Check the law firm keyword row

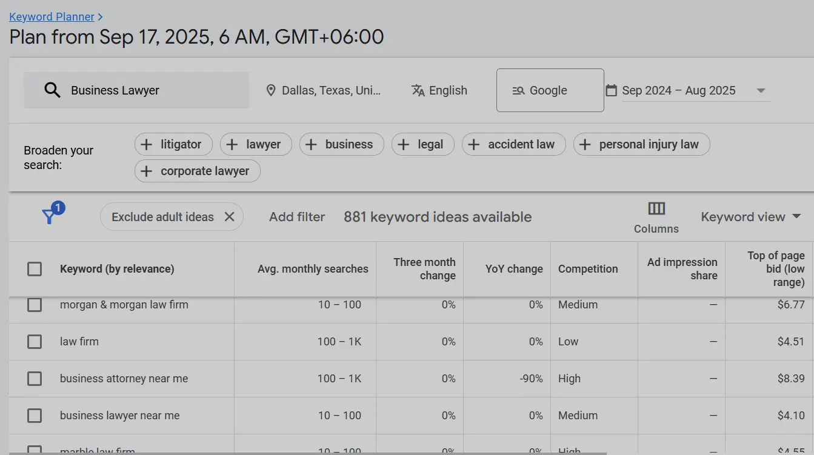[34, 341]
